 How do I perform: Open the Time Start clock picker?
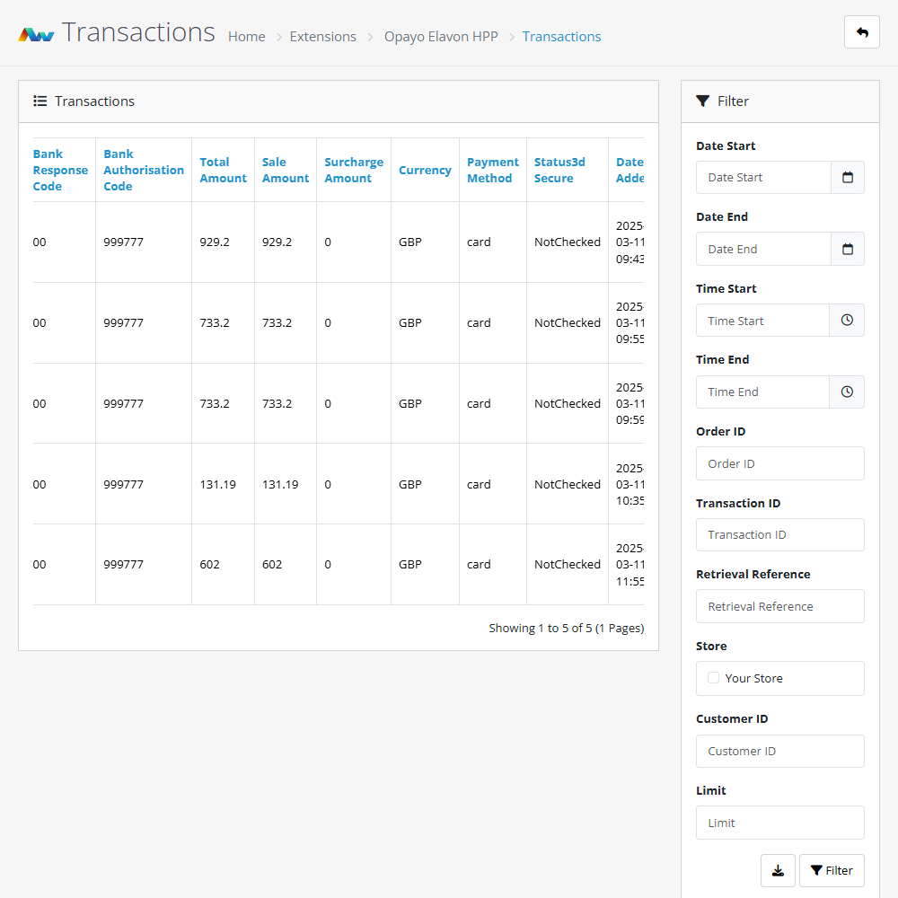(x=847, y=321)
